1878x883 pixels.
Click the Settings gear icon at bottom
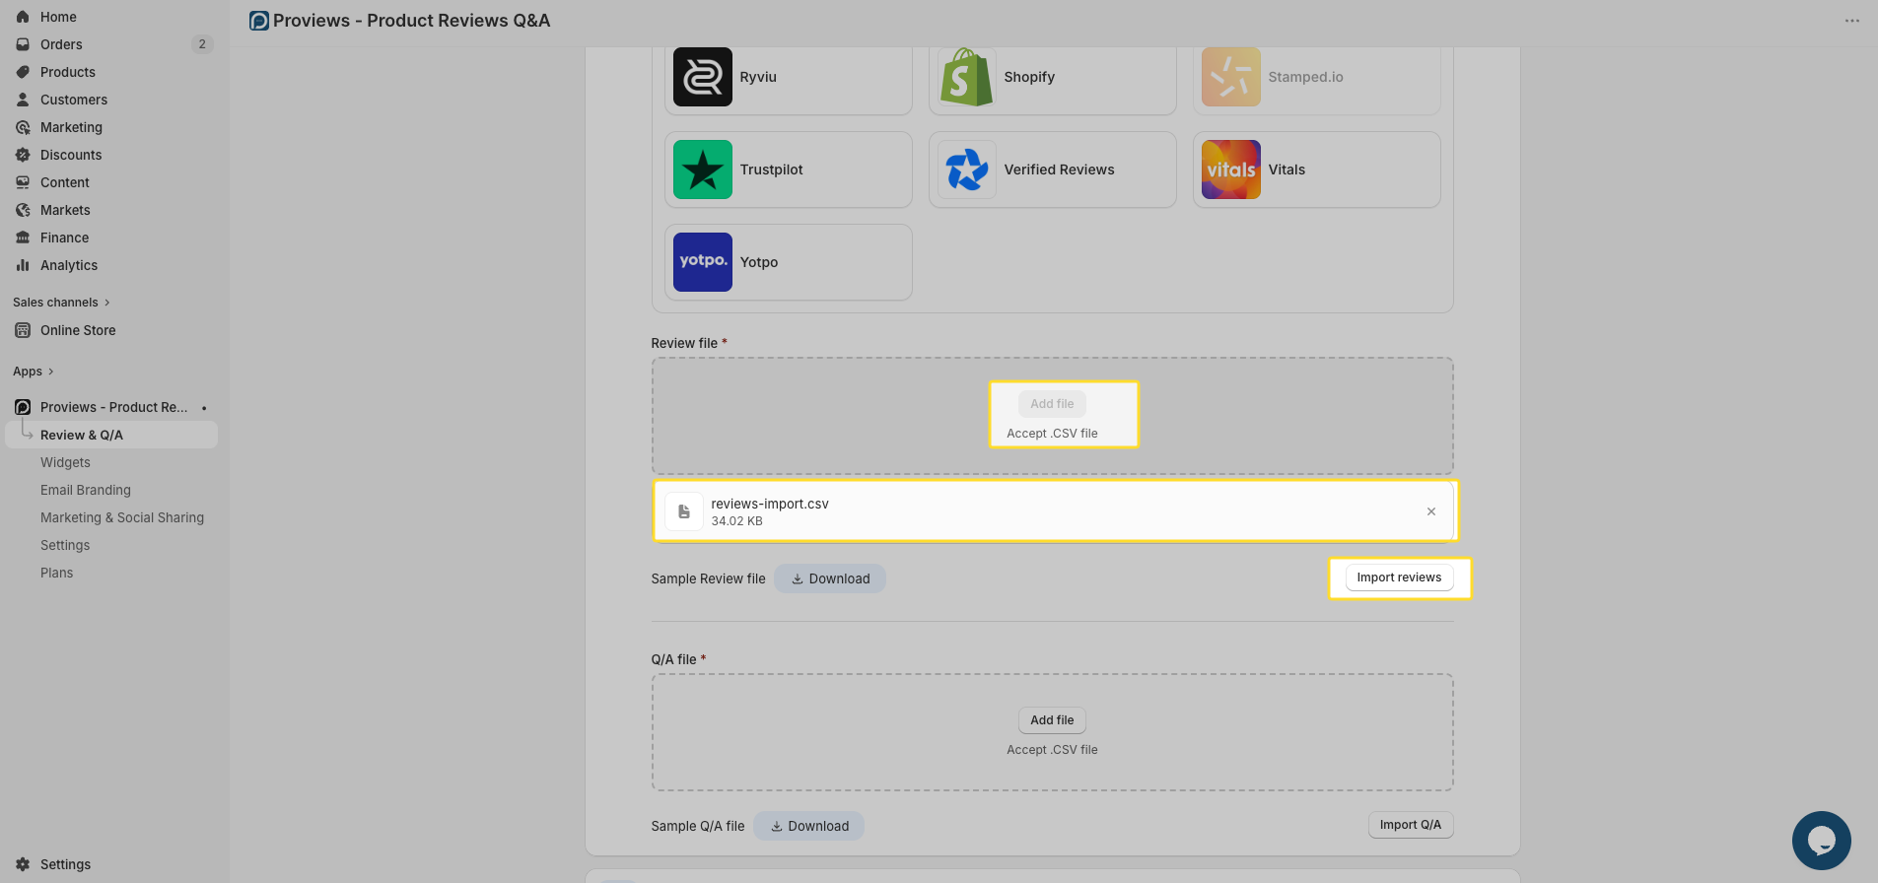click(x=23, y=864)
